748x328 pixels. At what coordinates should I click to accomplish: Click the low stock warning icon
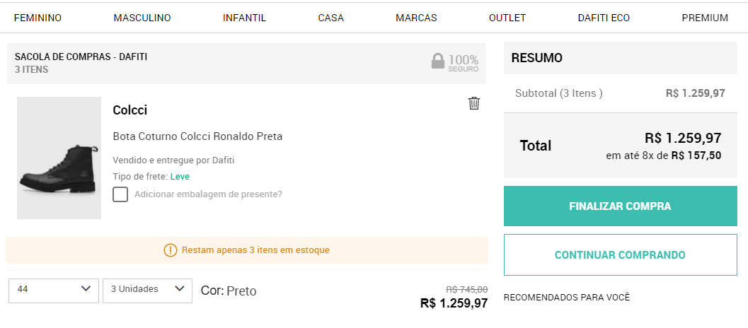click(171, 250)
